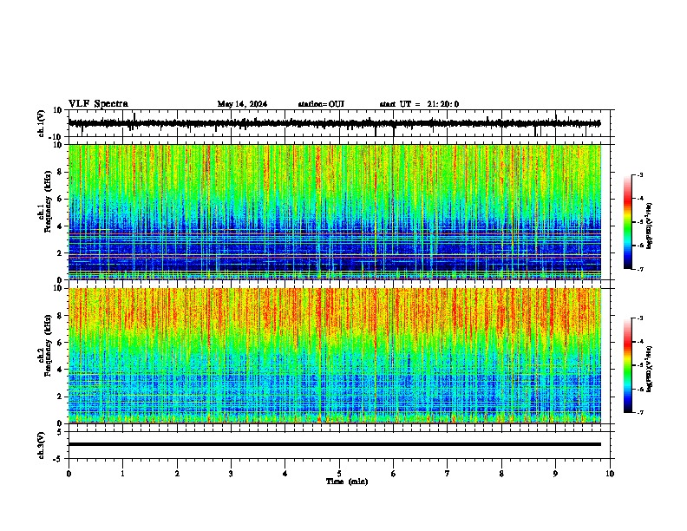Image resolution: width=687 pixels, height=531 pixels.
Task: Click the ch.1 spectrogram plot
Action: click(335, 212)
